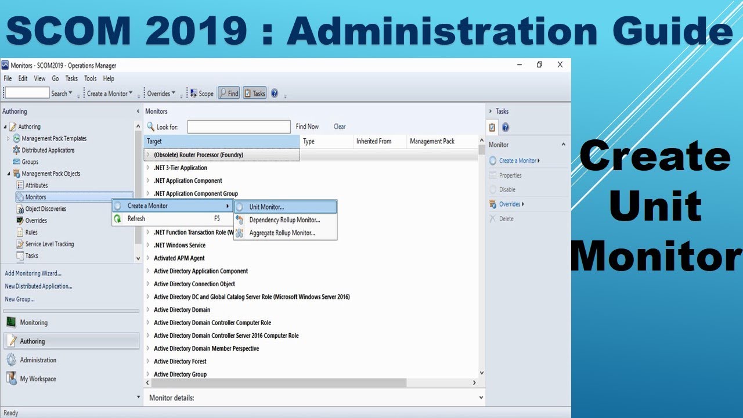
Task: Select the Attributes tree icon
Action: pyautogui.click(x=20, y=185)
